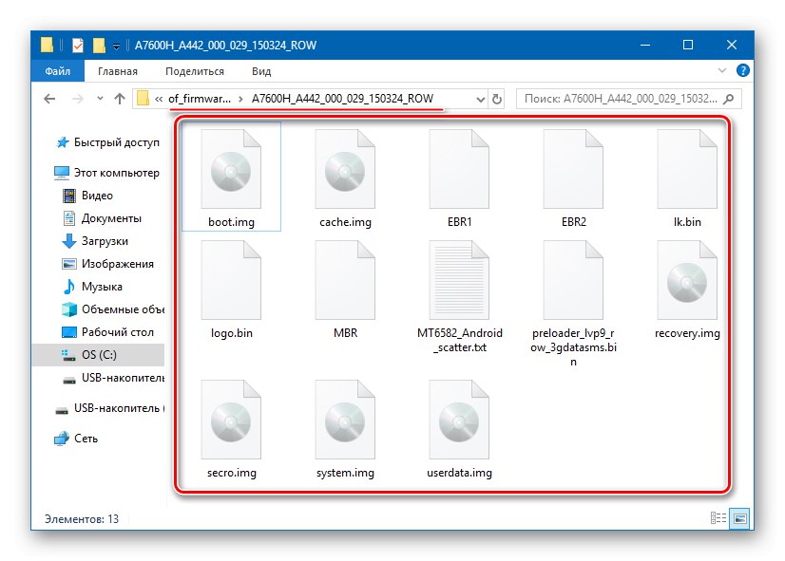The image size is (785, 561).
Task: Collapse the ribbon with the chevron
Action: click(721, 70)
